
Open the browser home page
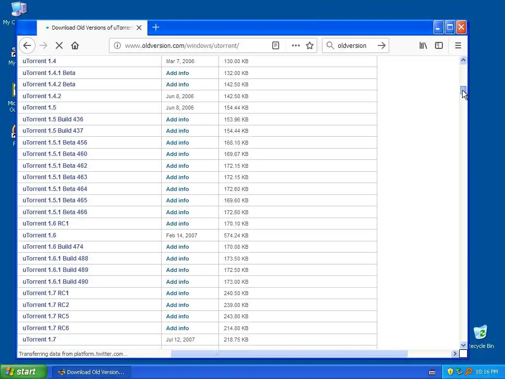click(x=75, y=45)
